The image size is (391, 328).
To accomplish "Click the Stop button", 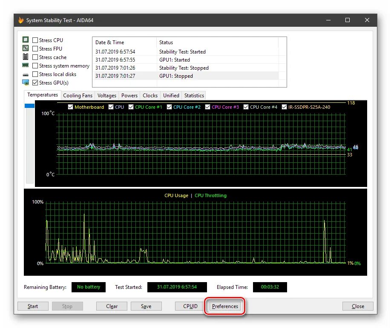I will tap(67, 306).
